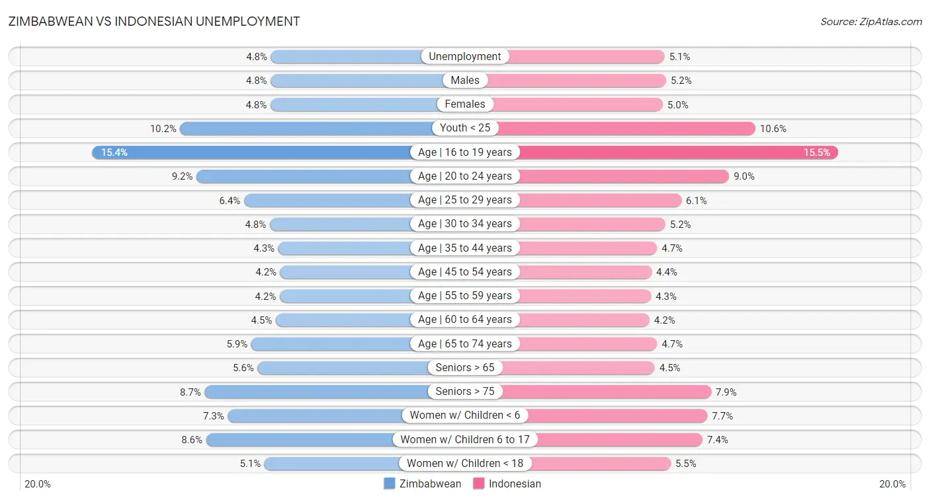
Task: Click the Zimbabwean blue legend swatch
Action: pos(390,483)
